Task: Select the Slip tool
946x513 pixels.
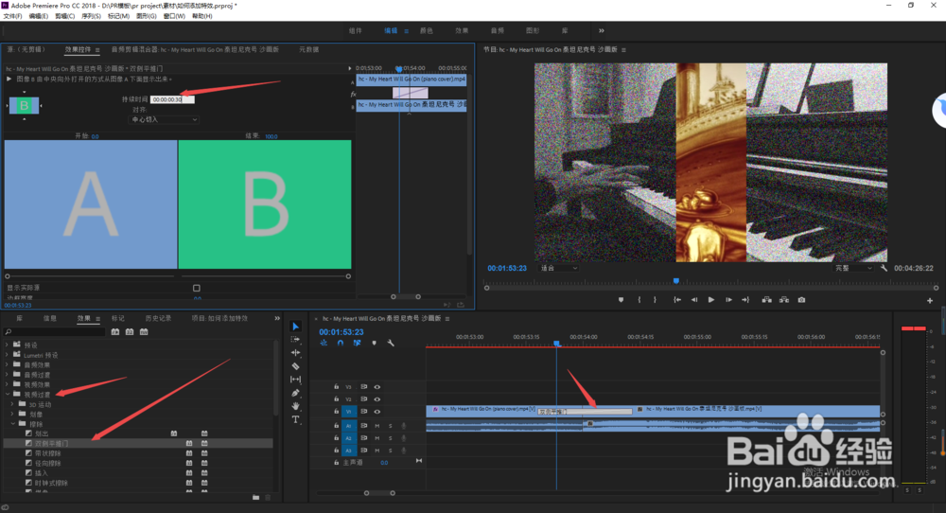Action: click(x=295, y=379)
